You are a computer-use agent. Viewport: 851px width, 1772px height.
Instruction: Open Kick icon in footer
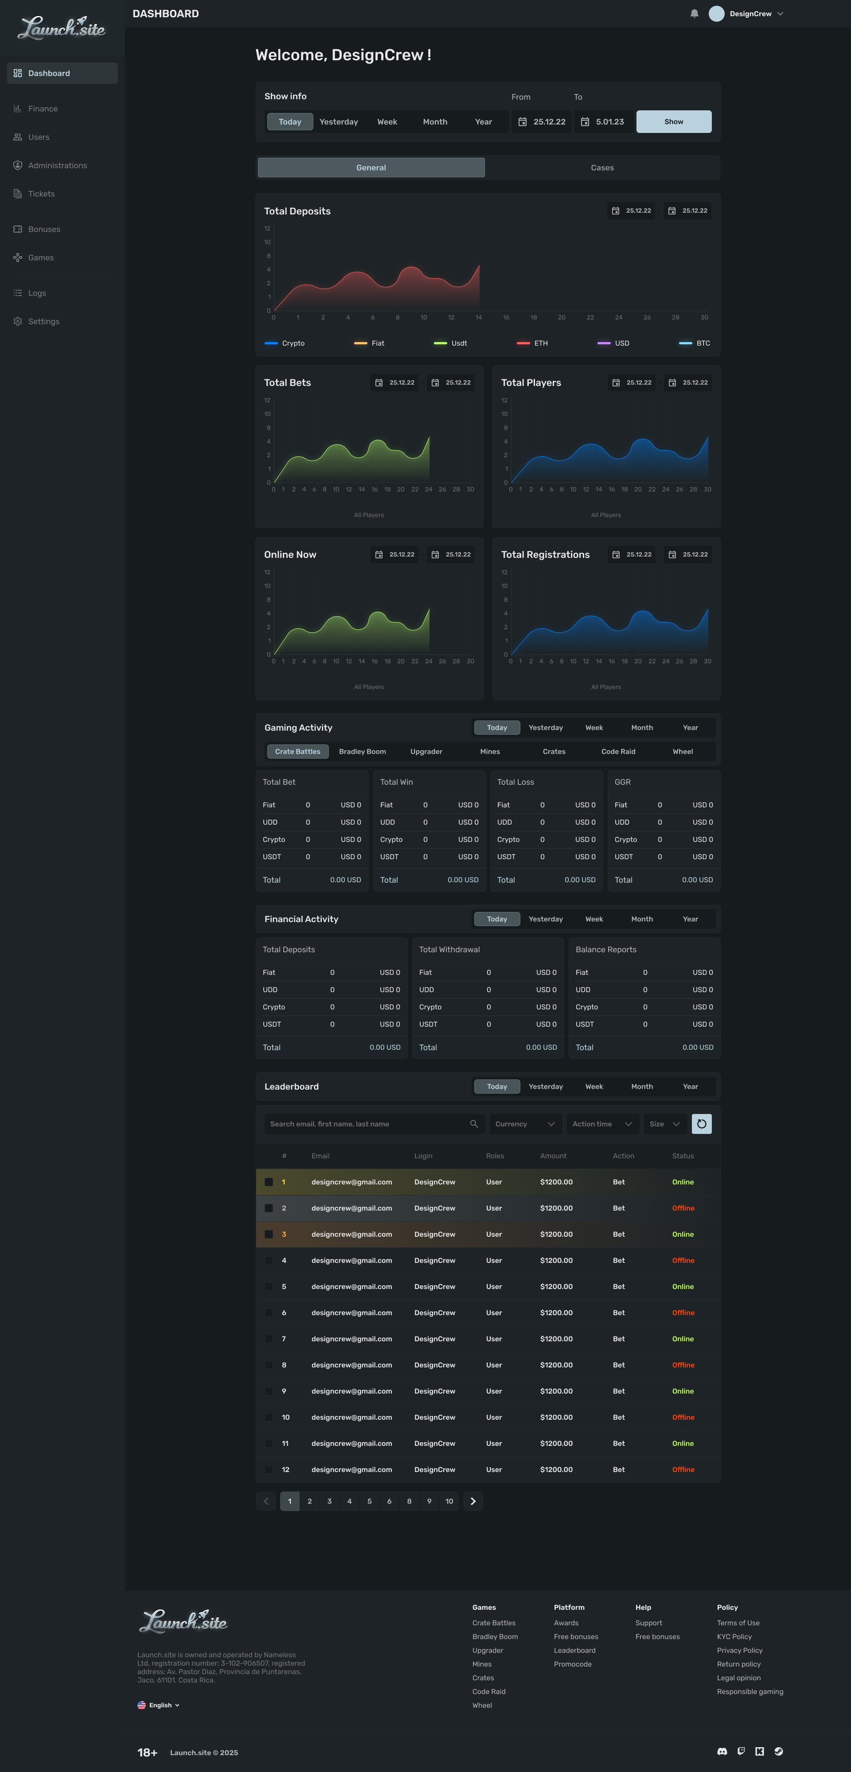pos(760,1751)
